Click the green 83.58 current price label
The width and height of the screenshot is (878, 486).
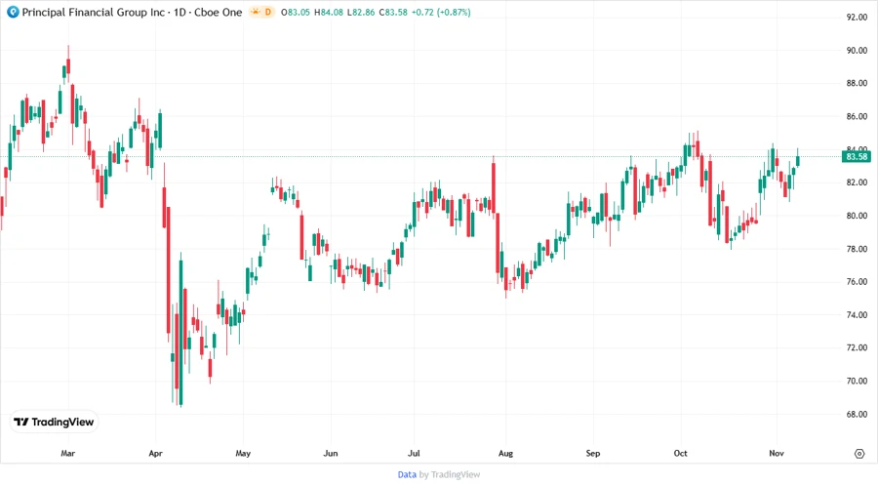[x=857, y=157]
